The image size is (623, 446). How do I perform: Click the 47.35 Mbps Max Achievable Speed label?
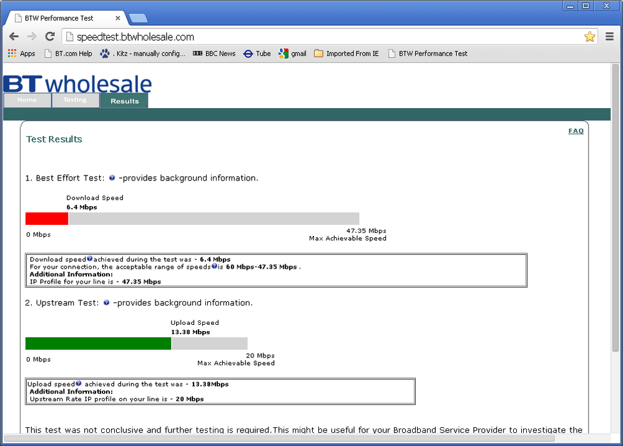[x=348, y=234]
